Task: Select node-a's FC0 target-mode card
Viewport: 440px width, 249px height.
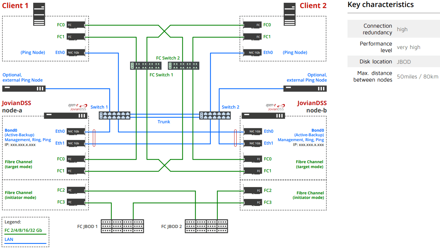Action: (76, 159)
